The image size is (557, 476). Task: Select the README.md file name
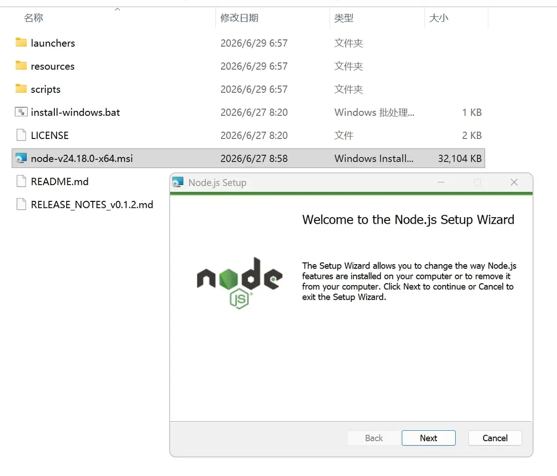click(x=60, y=181)
